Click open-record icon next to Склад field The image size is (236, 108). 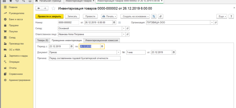[x=128, y=28]
